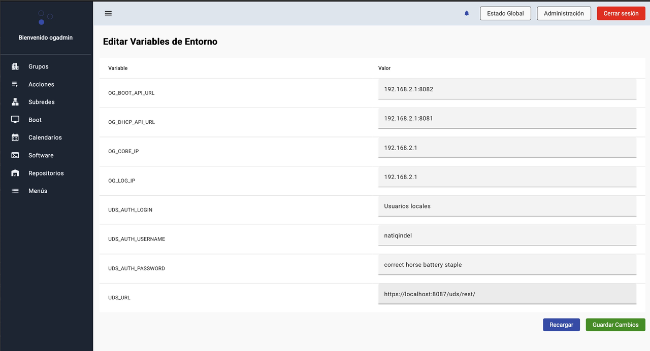Viewport: 650px width, 351px height.
Task: Select the OG_CORE_IP value field
Action: pos(507,148)
